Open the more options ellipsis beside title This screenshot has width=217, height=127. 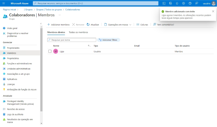60,15
